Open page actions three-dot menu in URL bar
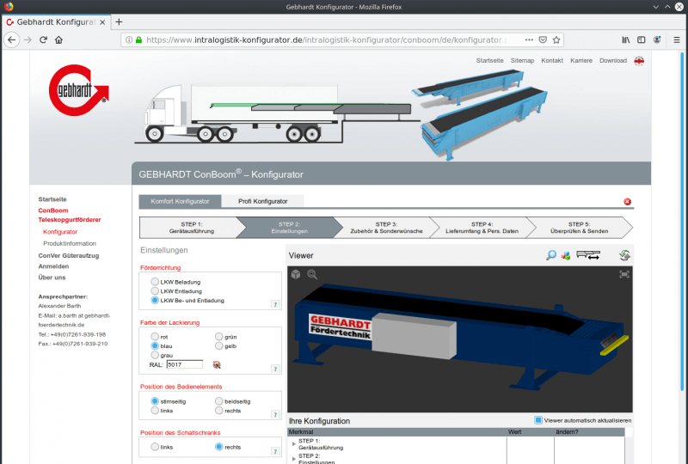The width and height of the screenshot is (688, 464). coord(529,40)
